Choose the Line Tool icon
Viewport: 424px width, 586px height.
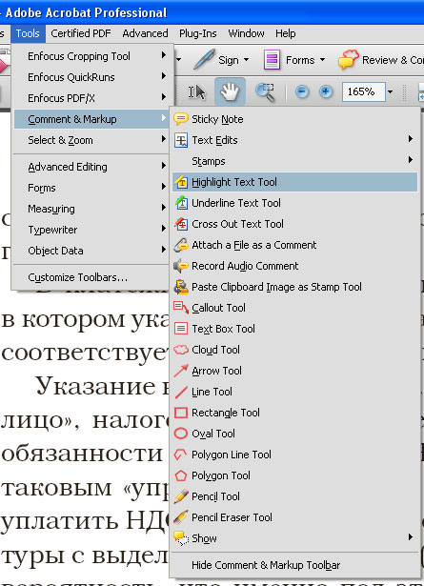pyautogui.click(x=181, y=392)
